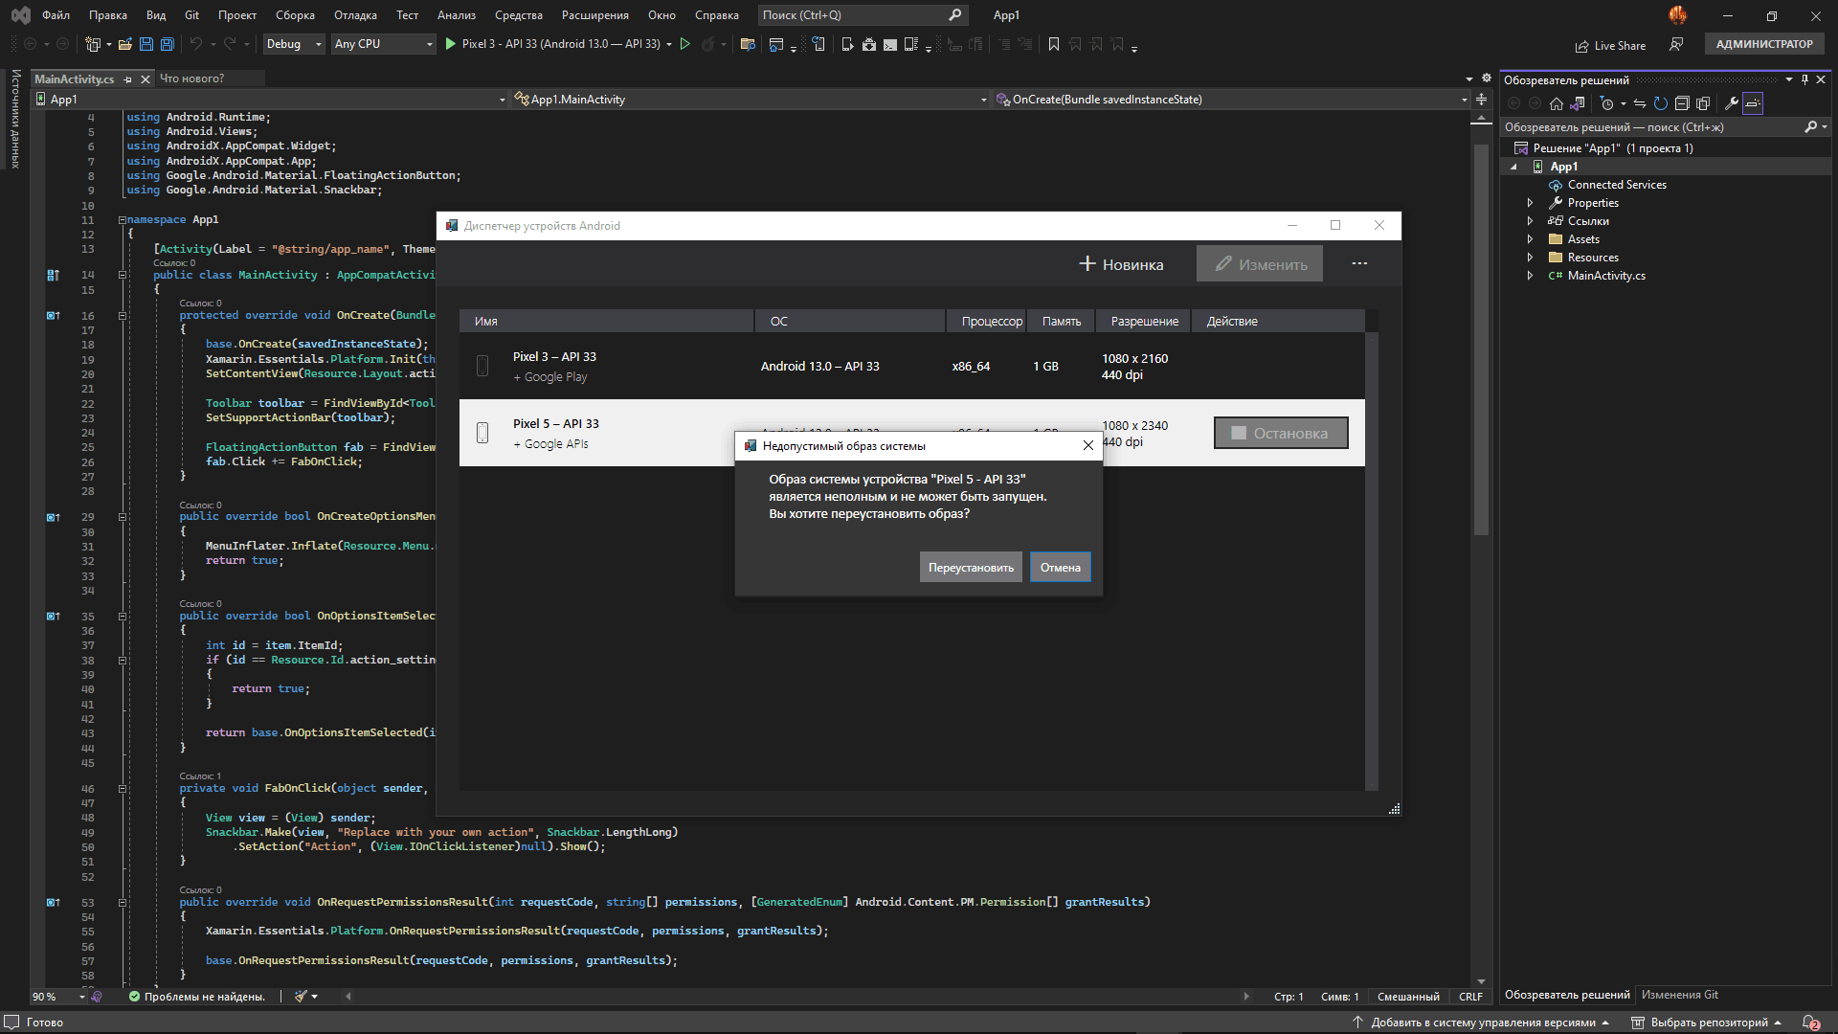Click the editor zoom level 90 % box
Image resolution: width=1838 pixels, height=1034 pixels.
(x=45, y=997)
